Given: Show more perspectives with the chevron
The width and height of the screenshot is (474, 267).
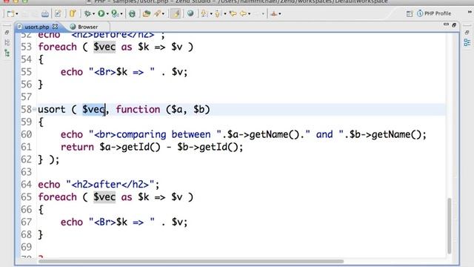Looking at the screenshot, I should tap(470, 12).
